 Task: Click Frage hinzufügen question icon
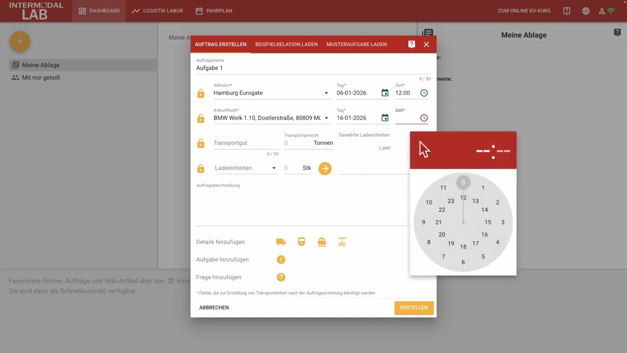281,277
